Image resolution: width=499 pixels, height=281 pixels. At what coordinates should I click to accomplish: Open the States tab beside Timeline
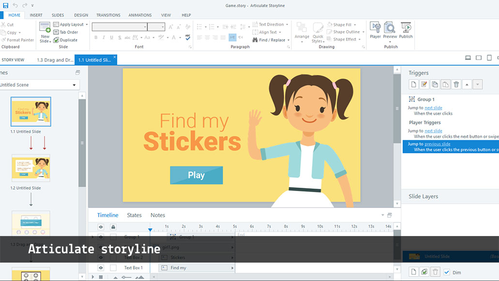pyautogui.click(x=134, y=215)
